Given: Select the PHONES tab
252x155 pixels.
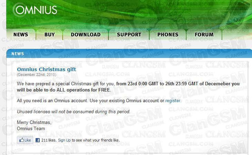Looking at the screenshot, I should coord(168,35).
